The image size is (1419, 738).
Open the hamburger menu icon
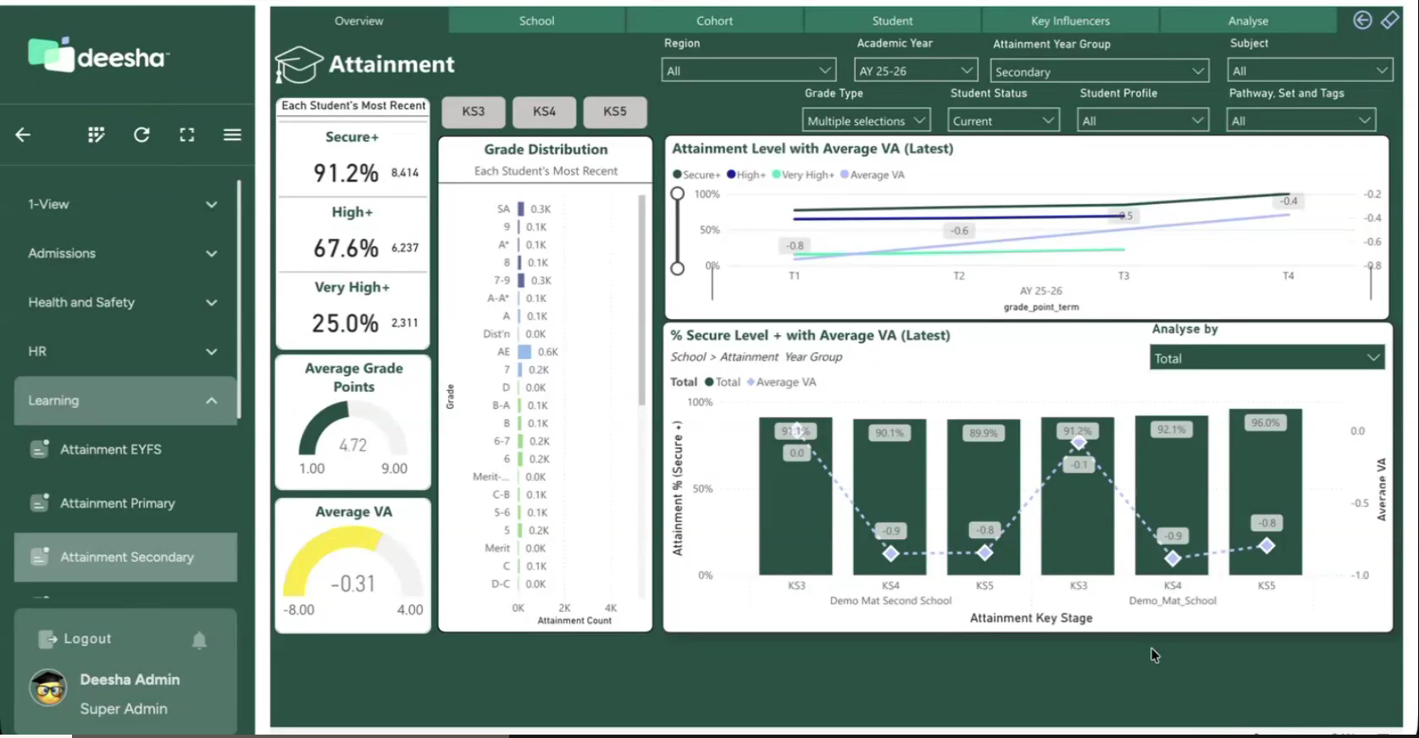coord(232,135)
